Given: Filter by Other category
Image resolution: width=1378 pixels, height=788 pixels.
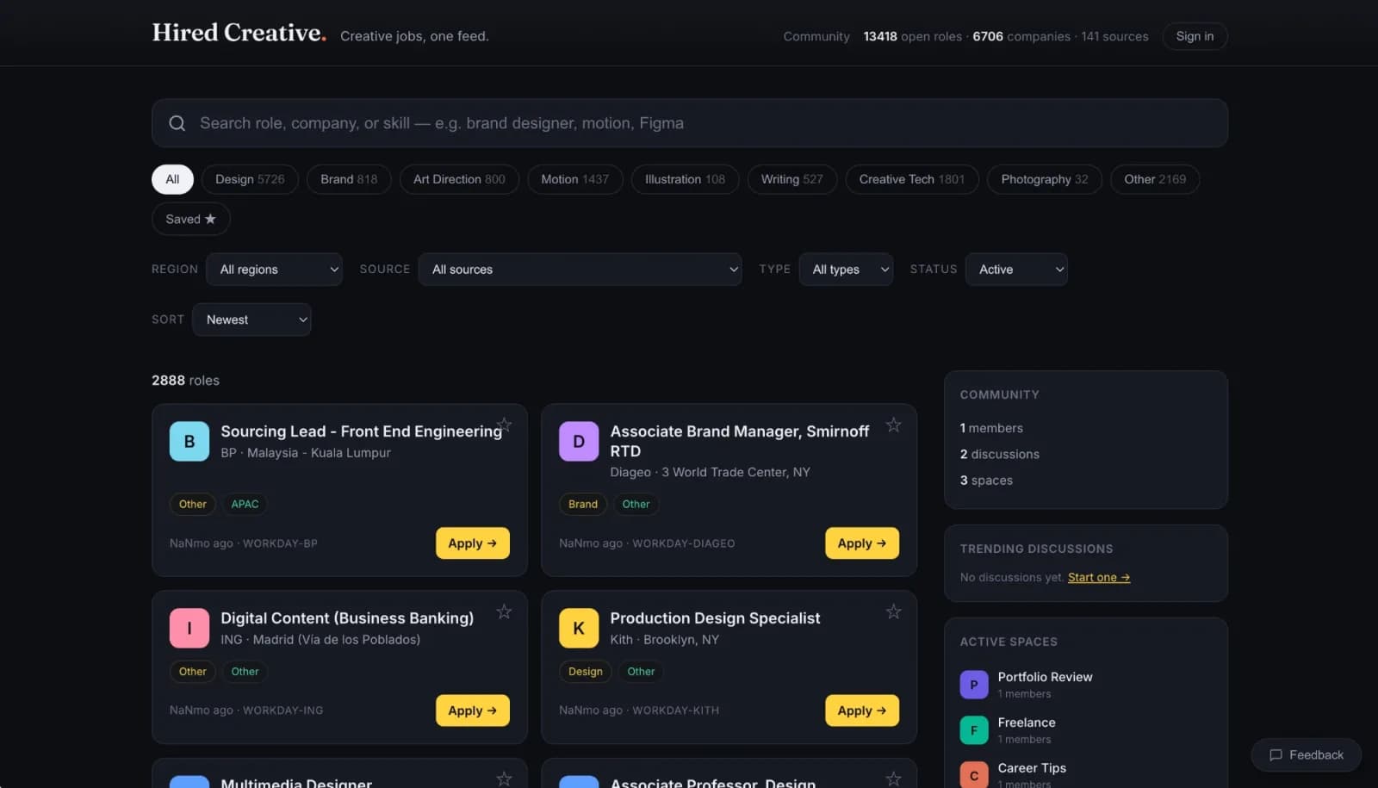Looking at the screenshot, I should tap(1155, 179).
